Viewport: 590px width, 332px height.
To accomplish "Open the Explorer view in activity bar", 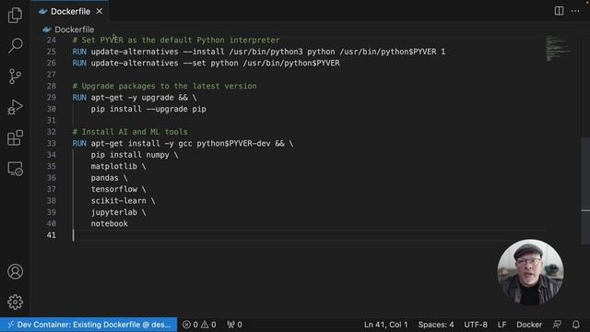I will (x=15, y=16).
